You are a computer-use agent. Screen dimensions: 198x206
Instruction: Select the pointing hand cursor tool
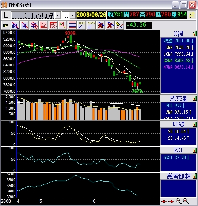tap(6, 25)
